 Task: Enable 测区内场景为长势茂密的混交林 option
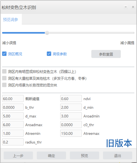[x=4, y=85]
